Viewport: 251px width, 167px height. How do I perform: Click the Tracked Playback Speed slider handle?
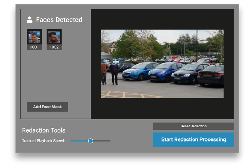pyautogui.click(x=90, y=141)
